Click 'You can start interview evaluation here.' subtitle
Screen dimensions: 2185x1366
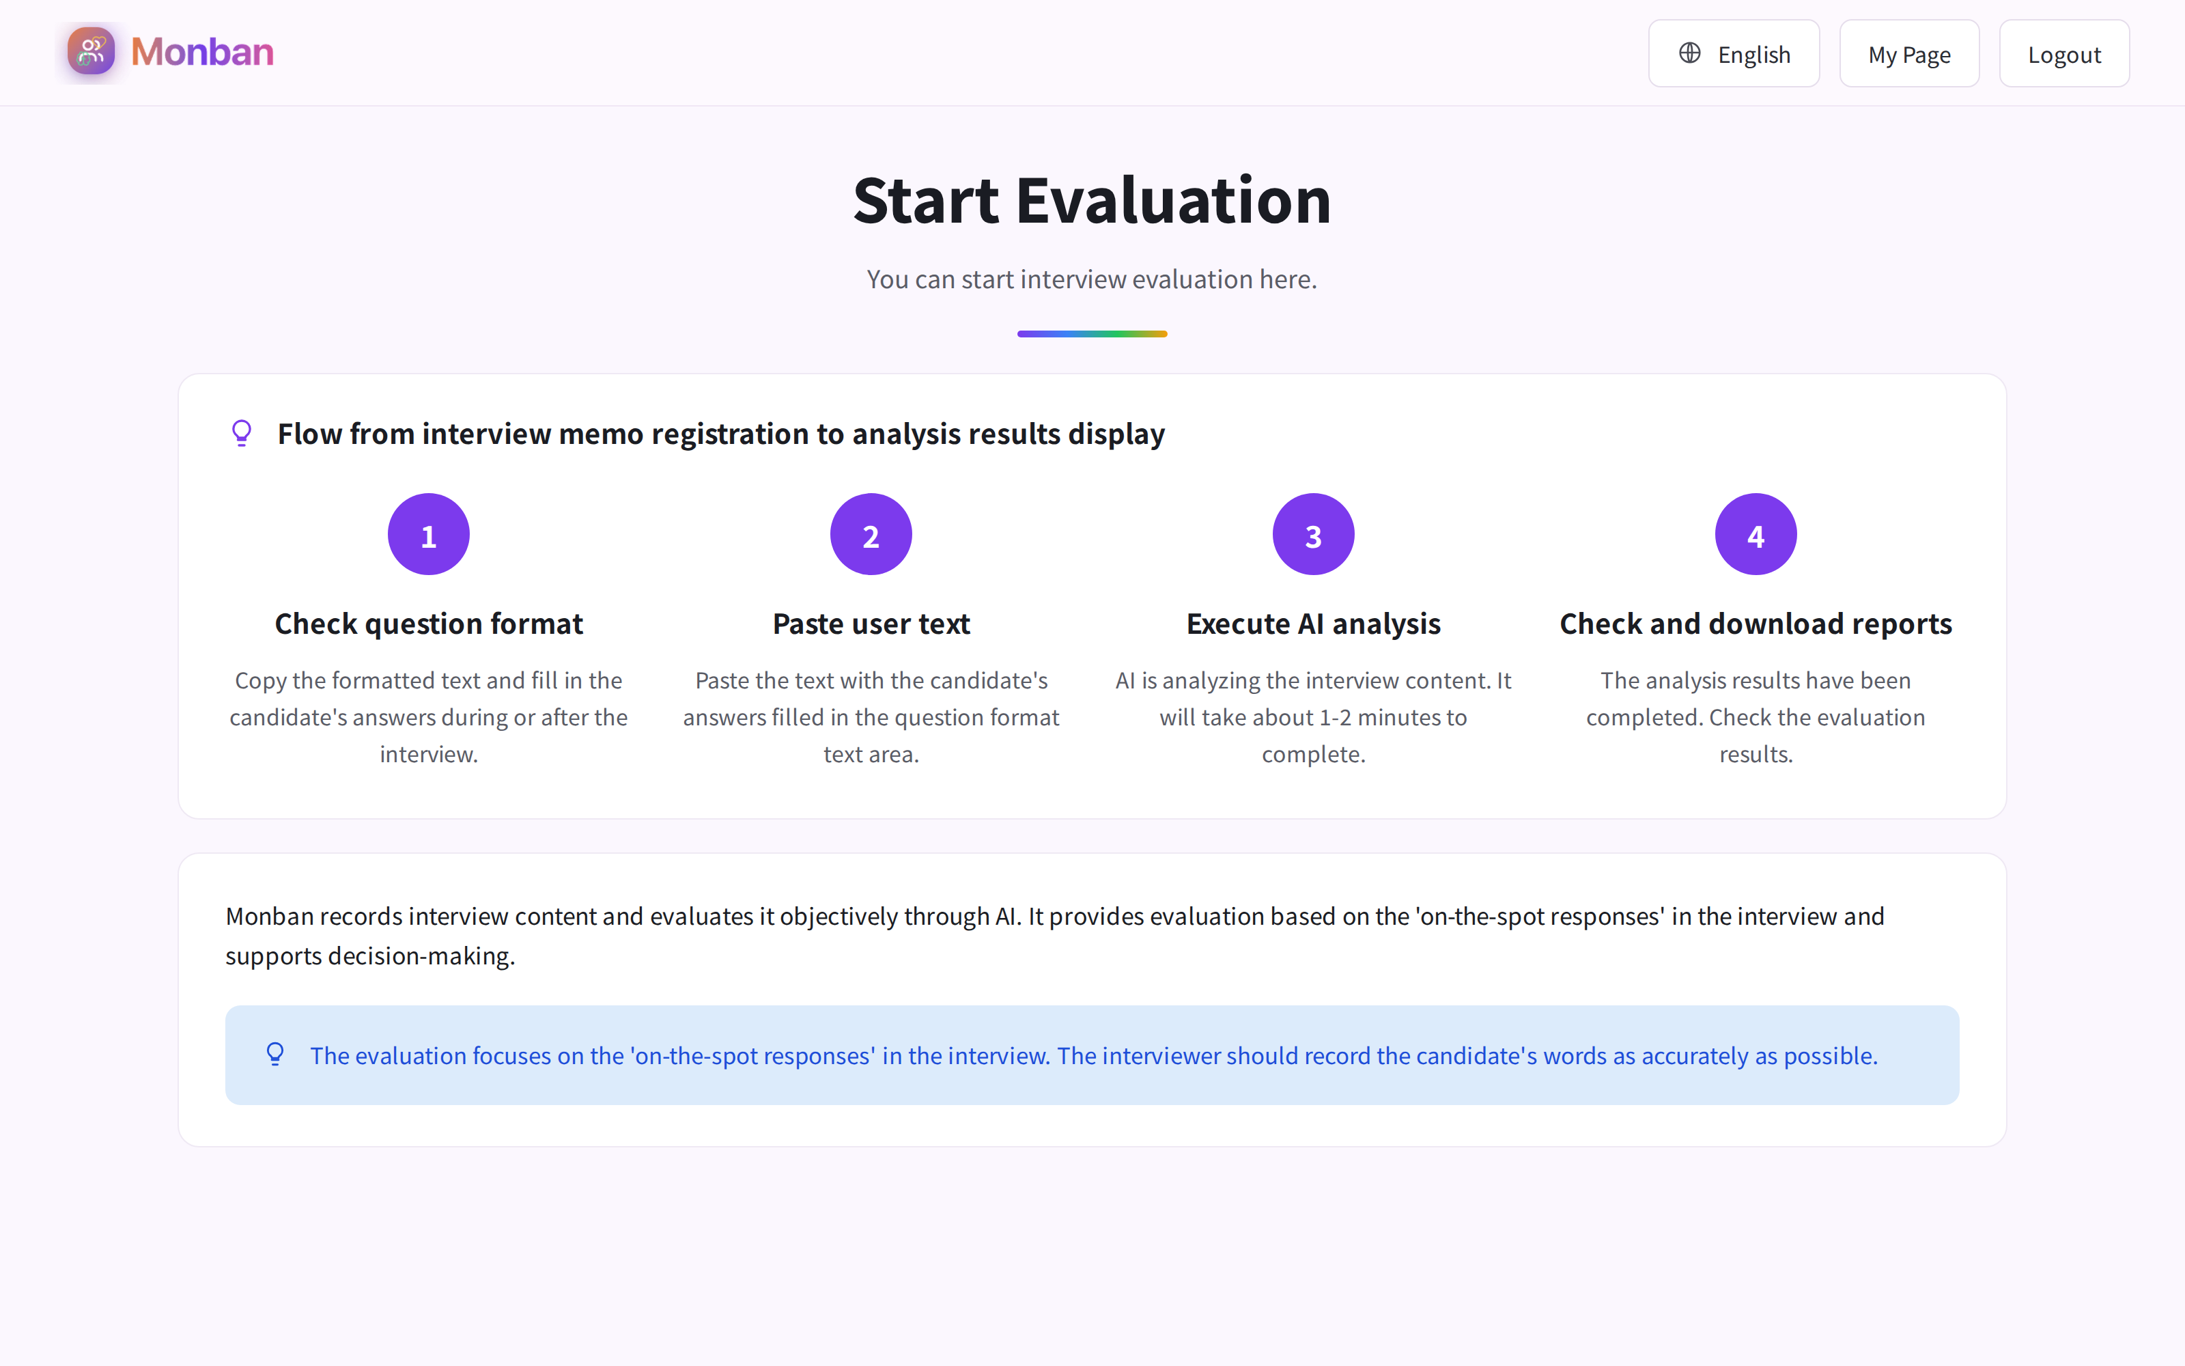click(1092, 279)
